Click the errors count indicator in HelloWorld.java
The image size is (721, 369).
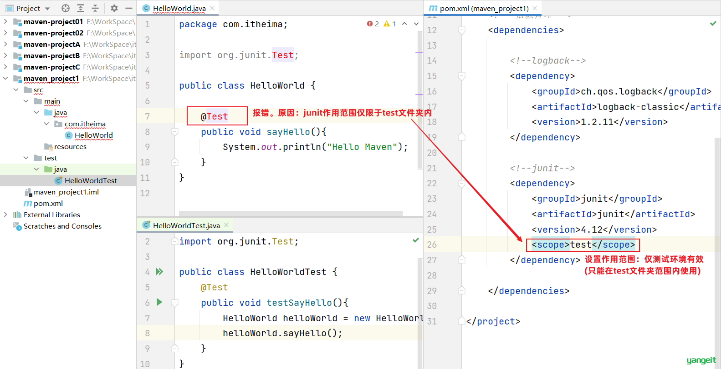pos(373,24)
